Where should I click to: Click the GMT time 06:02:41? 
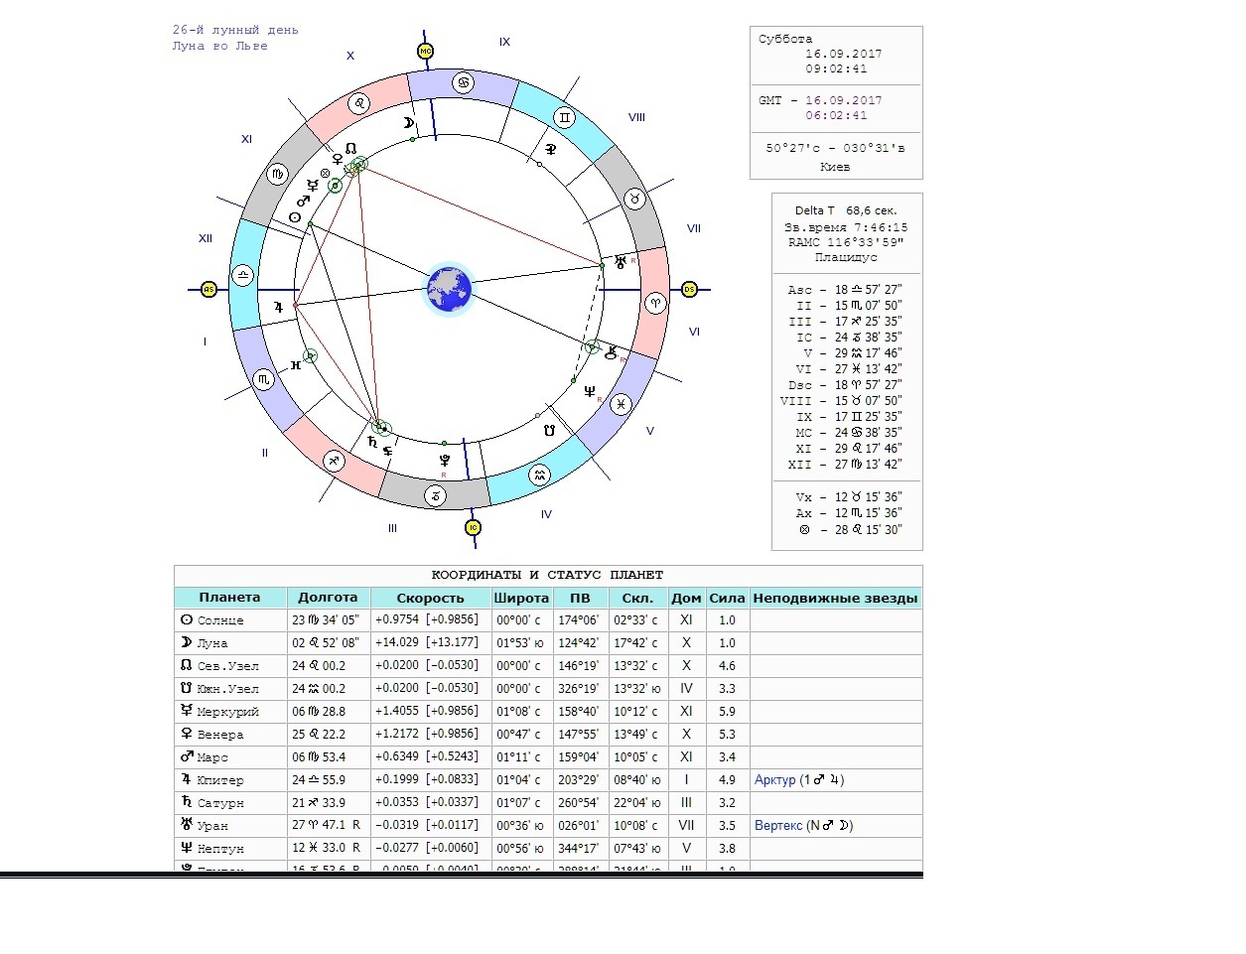point(836,116)
